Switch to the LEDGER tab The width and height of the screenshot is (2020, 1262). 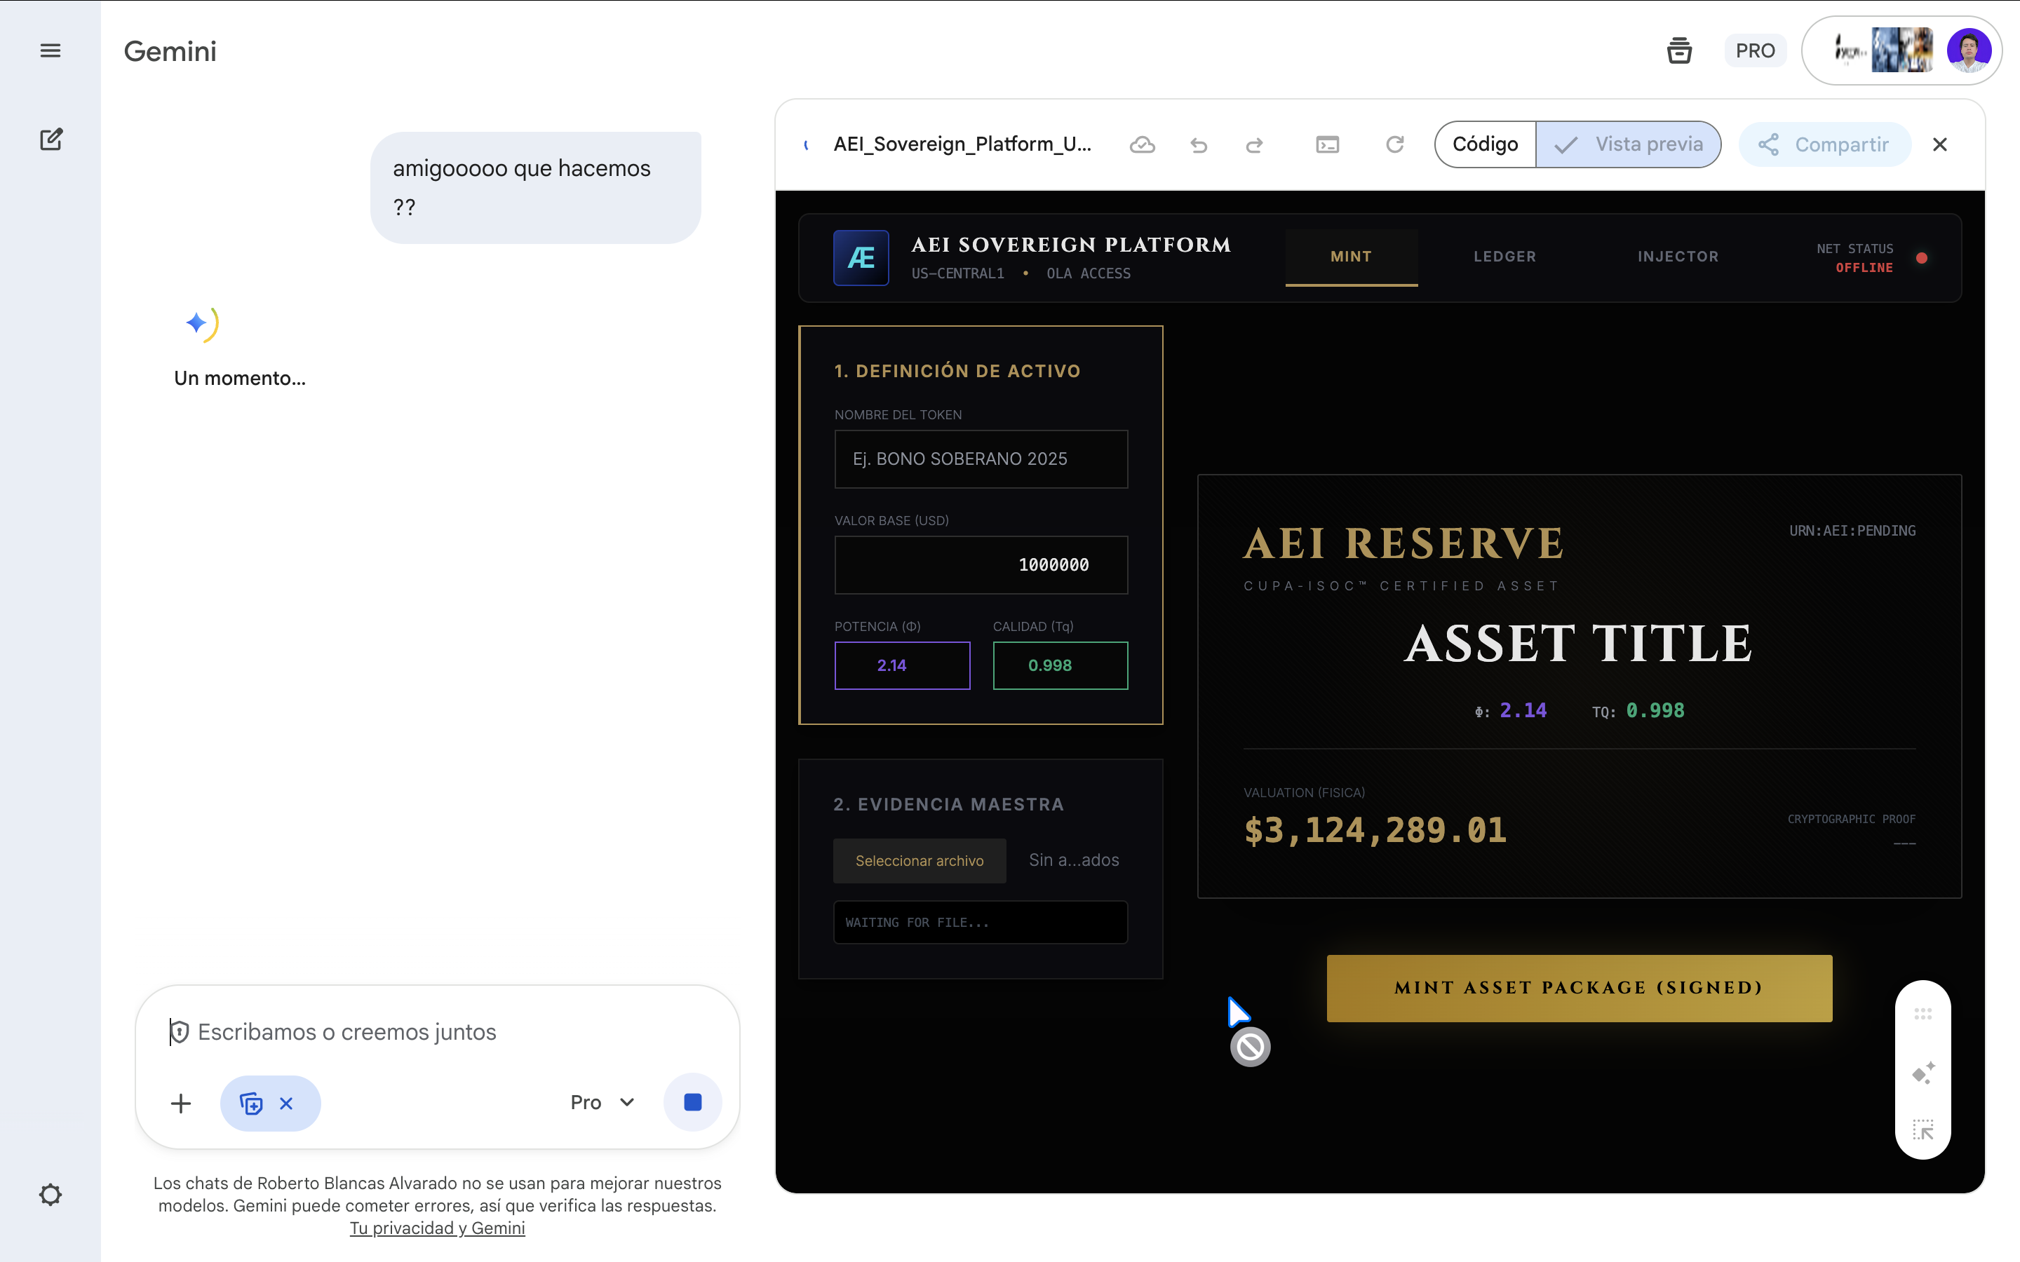[1504, 257]
